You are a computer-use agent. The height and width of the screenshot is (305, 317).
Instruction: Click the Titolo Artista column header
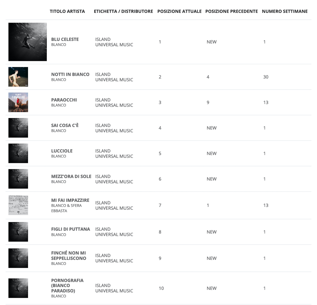(x=67, y=11)
